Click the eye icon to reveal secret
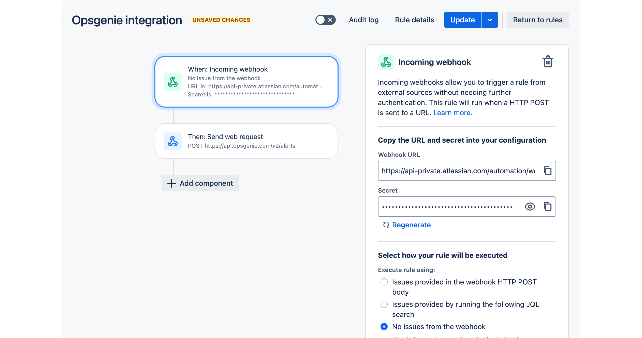 pos(530,206)
